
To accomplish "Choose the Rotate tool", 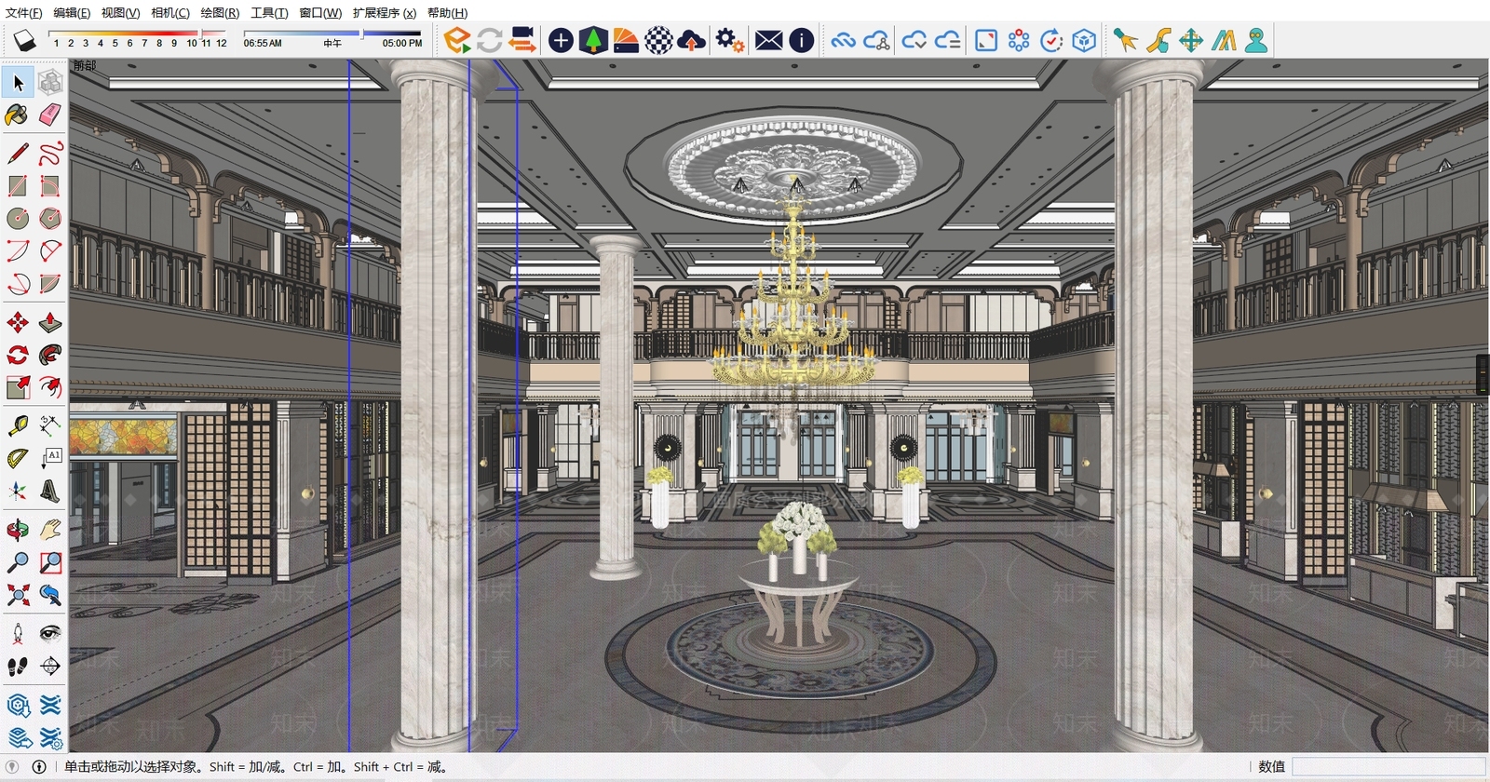I will 18,355.
